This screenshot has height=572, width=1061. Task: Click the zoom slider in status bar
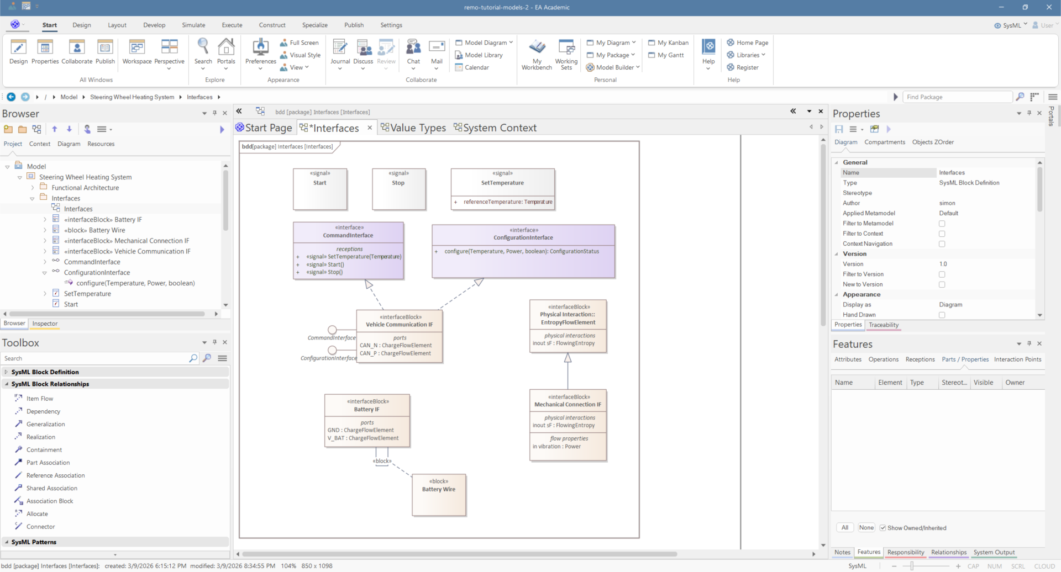click(912, 566)
